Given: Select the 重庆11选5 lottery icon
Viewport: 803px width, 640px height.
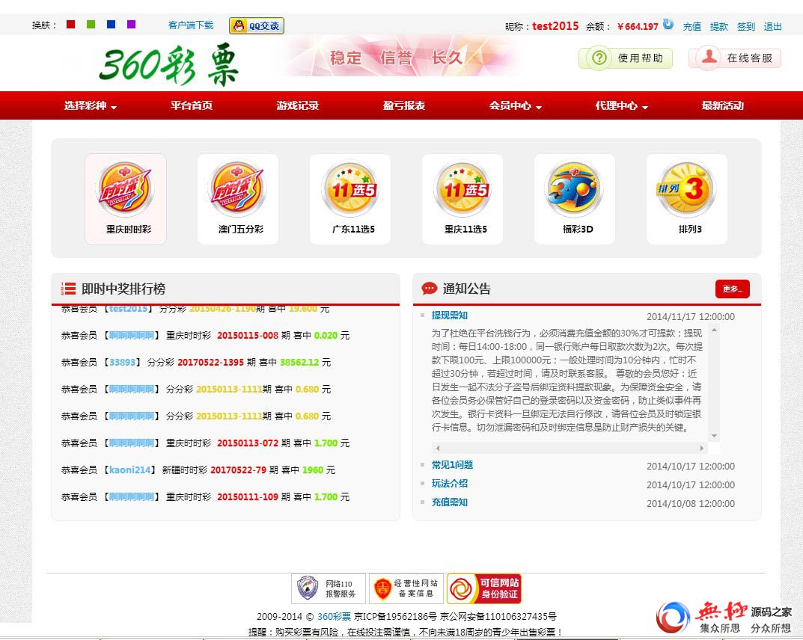Looking at the screenshot, I should [x=462, y=199].
